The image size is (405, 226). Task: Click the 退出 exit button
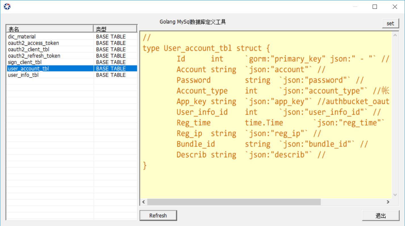point(381,216)
